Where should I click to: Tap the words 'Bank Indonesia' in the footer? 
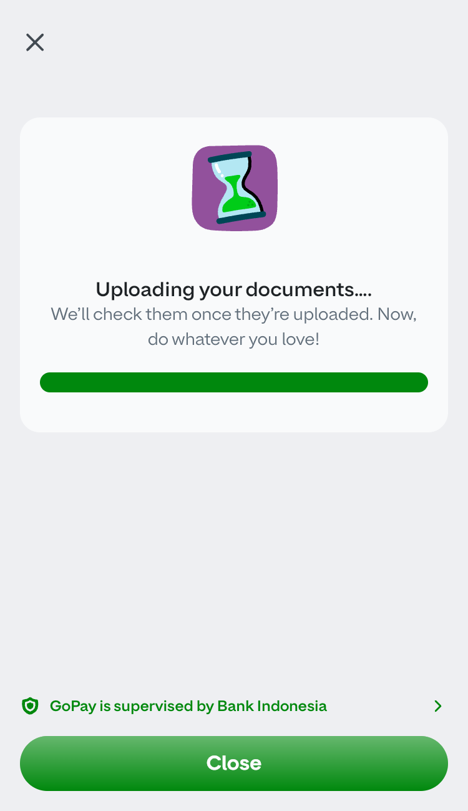(272, 706)
